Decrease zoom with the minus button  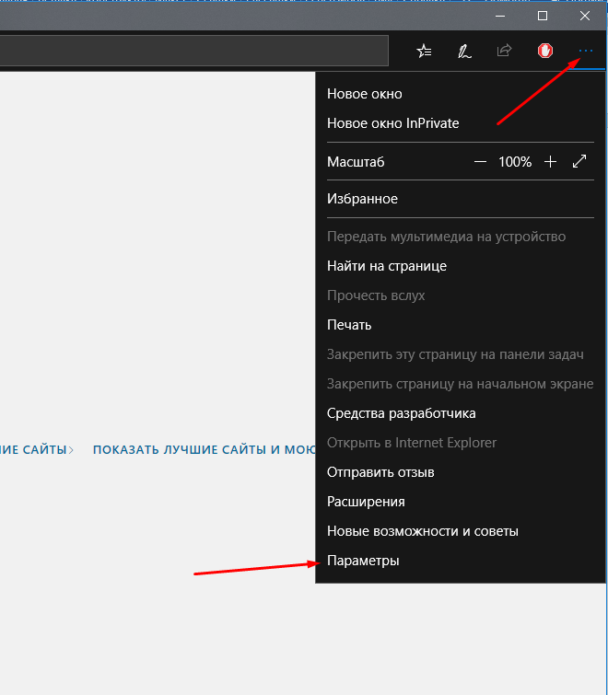480,162
